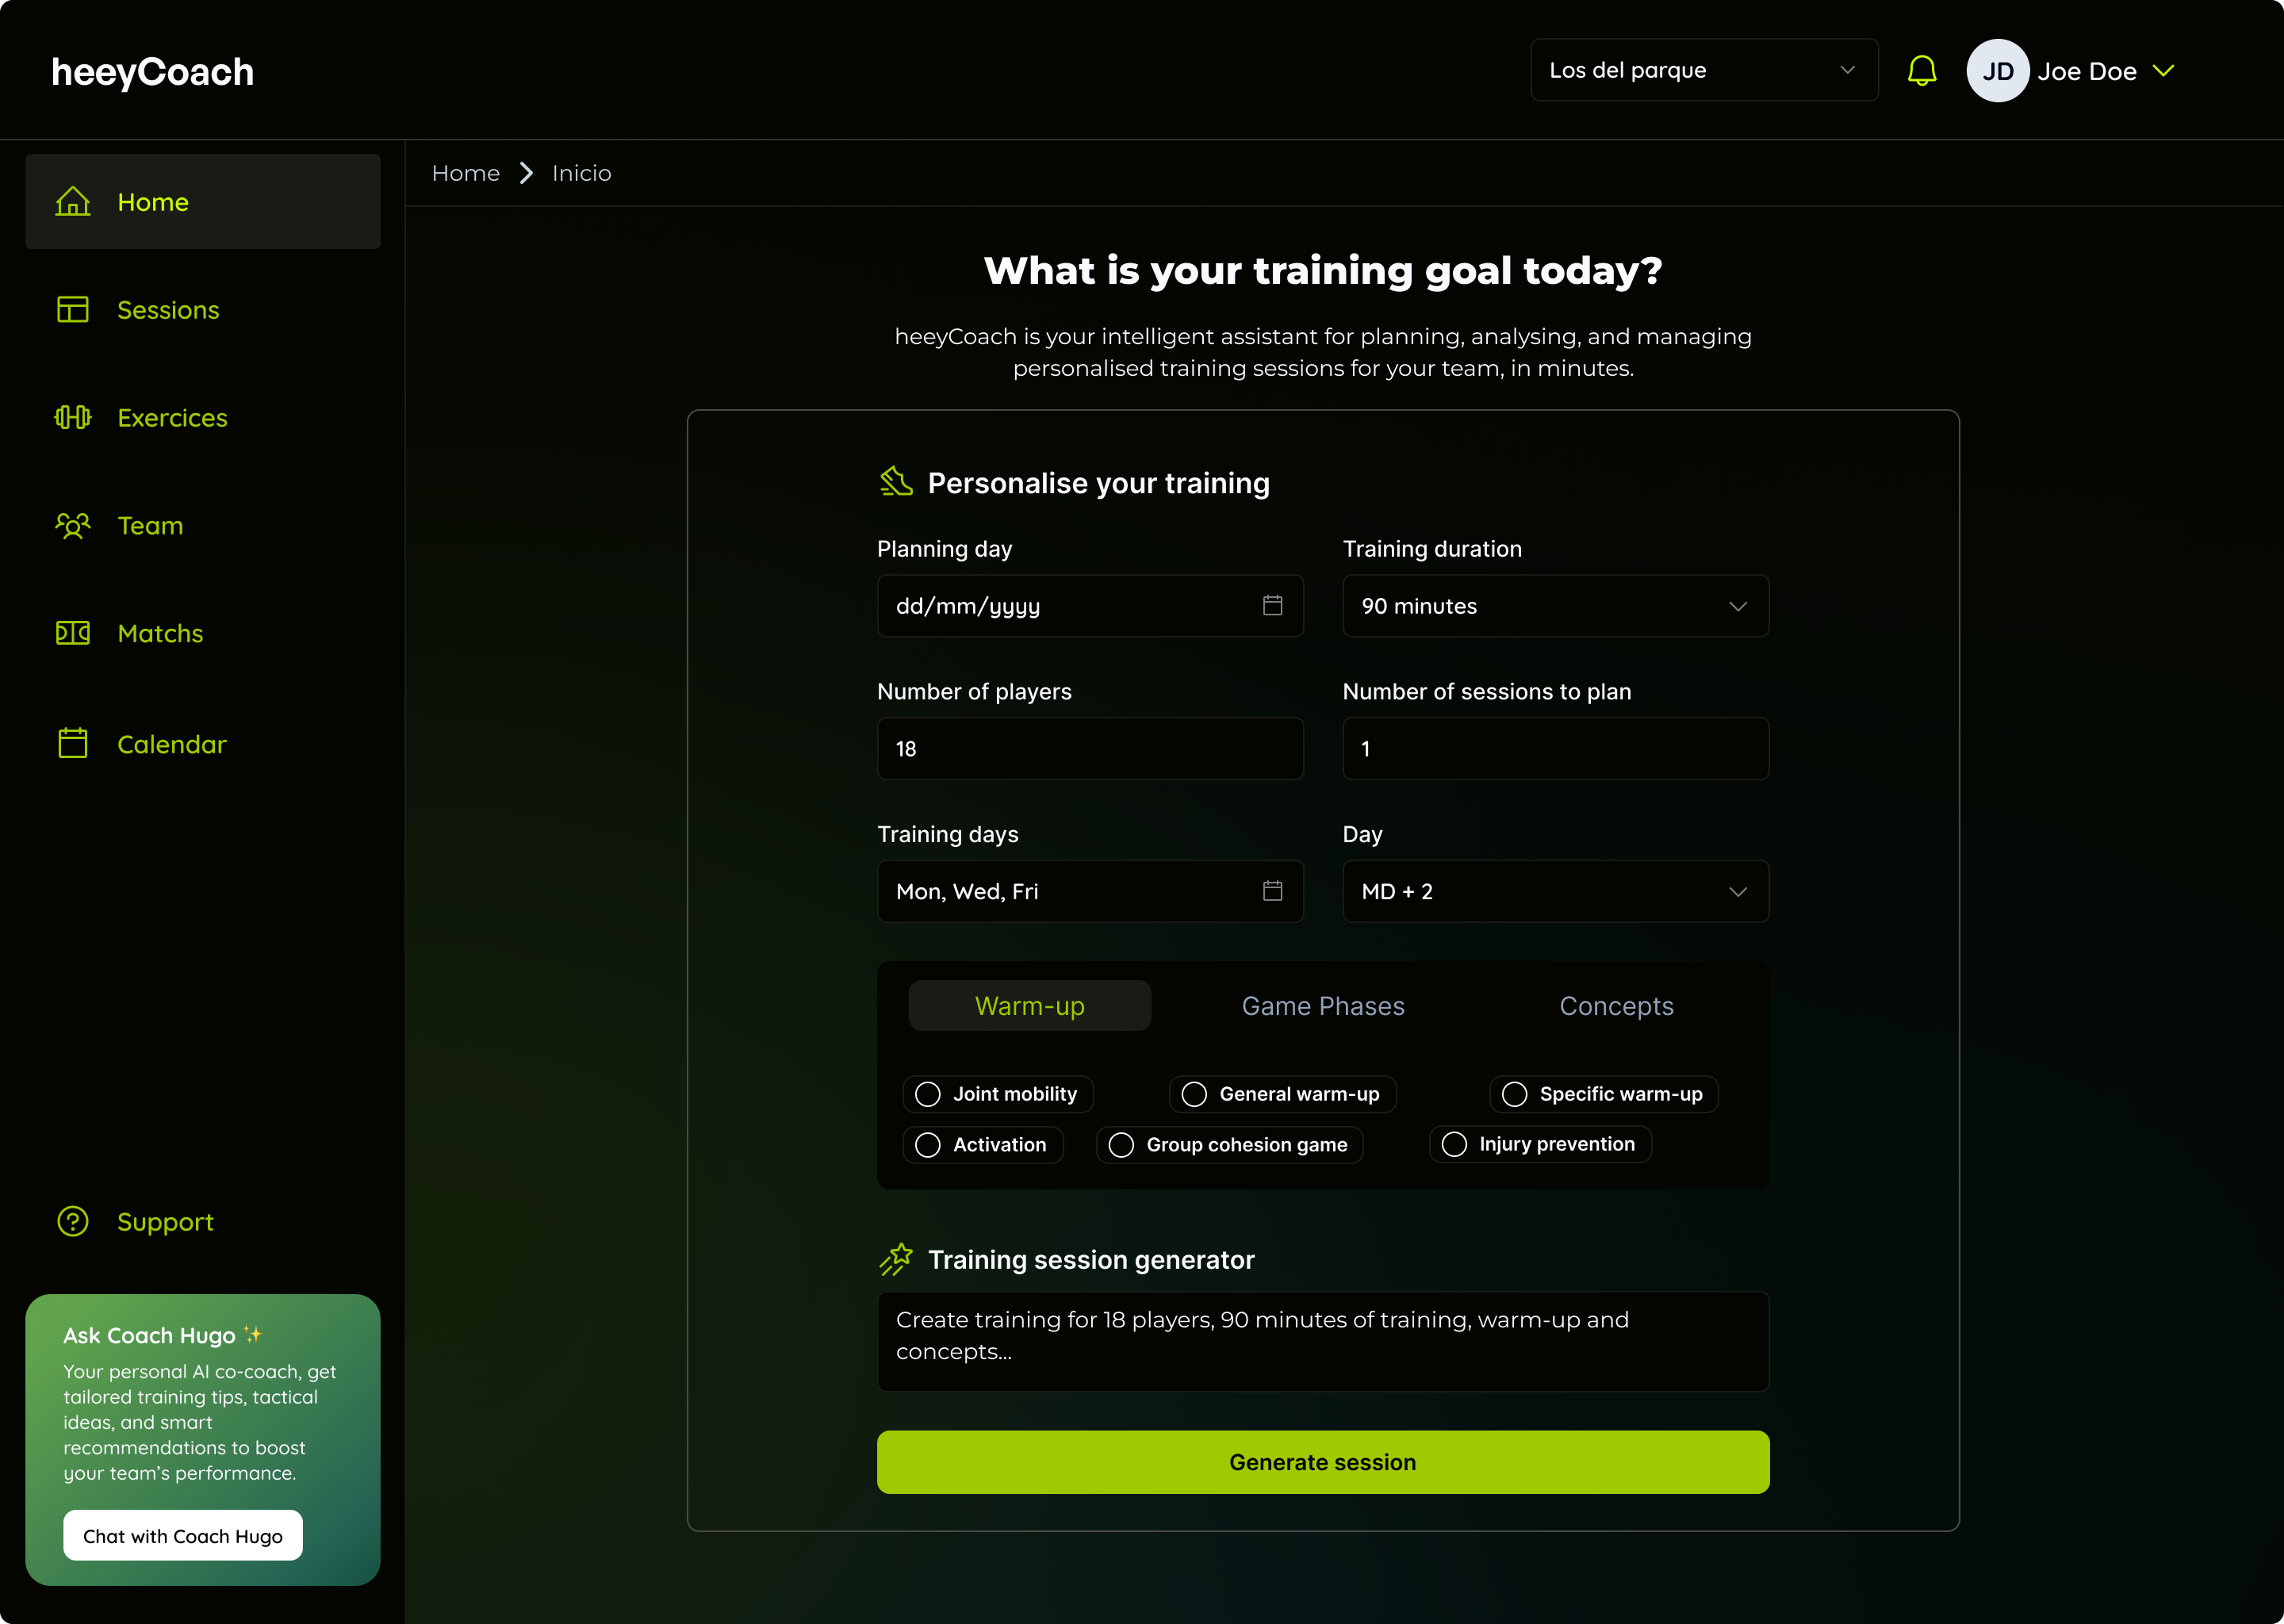Screen dimensions: 2284x1624
Task: Click Chat with Coach Hugo button
Action: click(183, 1536)
